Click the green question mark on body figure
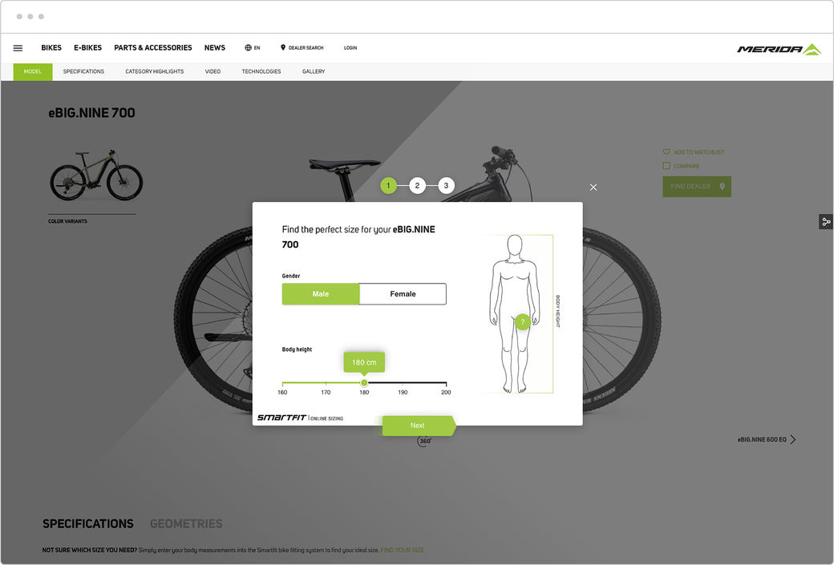Image resolution: width=834 pixels, height=565 pixels. 522,322
